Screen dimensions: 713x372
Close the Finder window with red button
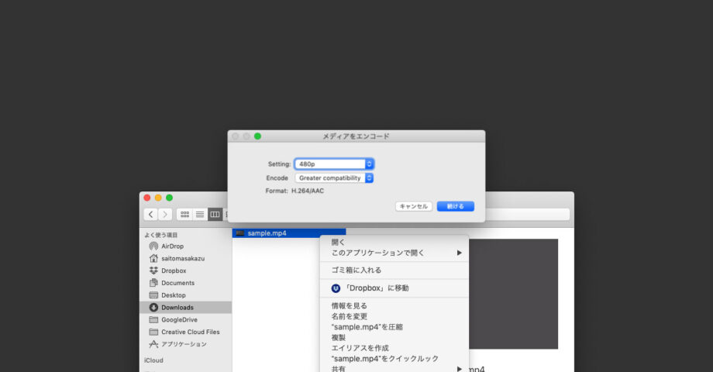pyautogui.click(x=147, y=198)
